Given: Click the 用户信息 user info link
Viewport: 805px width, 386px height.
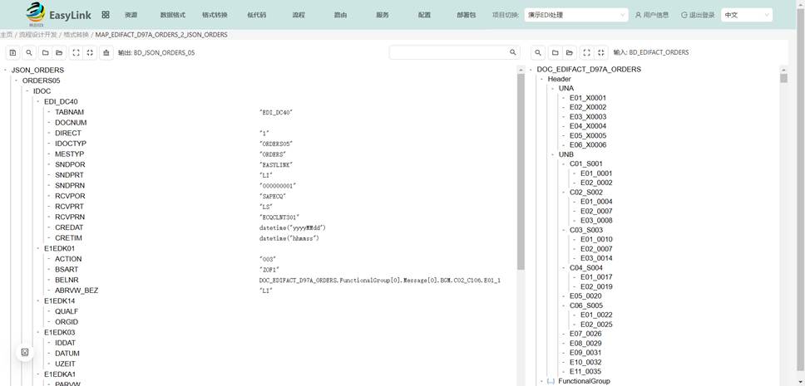Looking at the screenshot, I should pyautogui.click(x=652, y=15).
